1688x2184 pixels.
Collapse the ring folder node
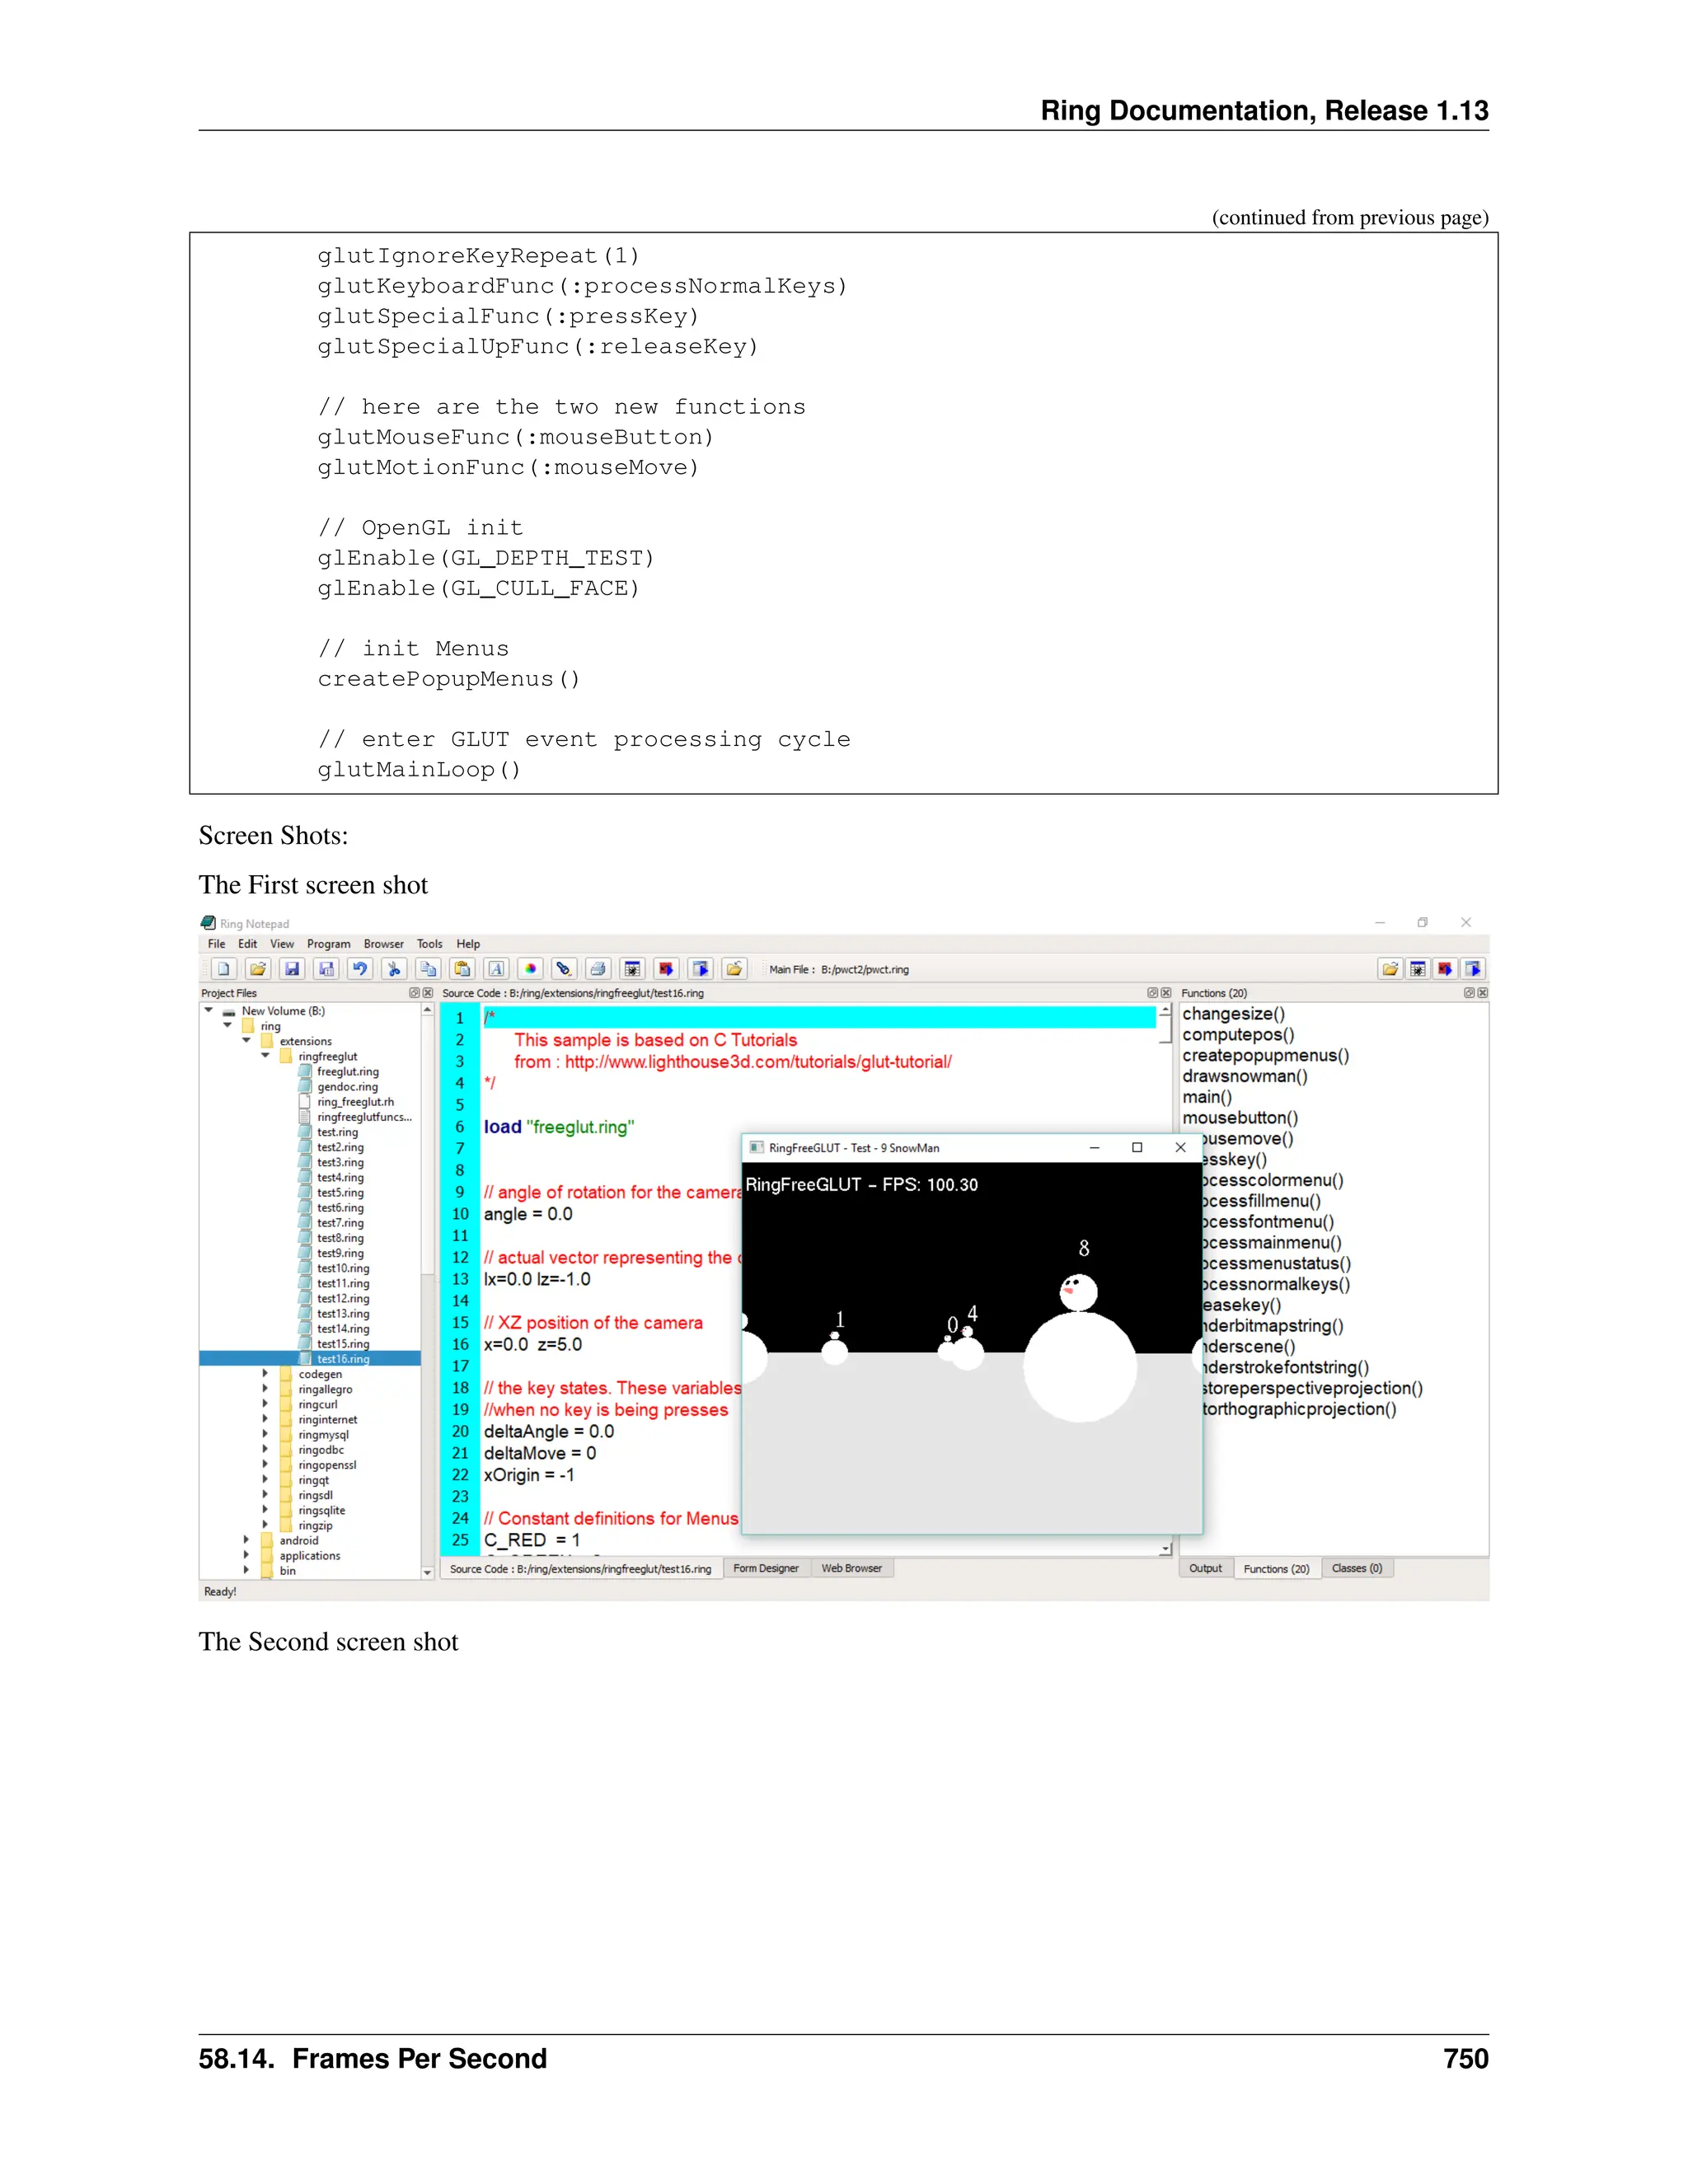[228, 1026]
